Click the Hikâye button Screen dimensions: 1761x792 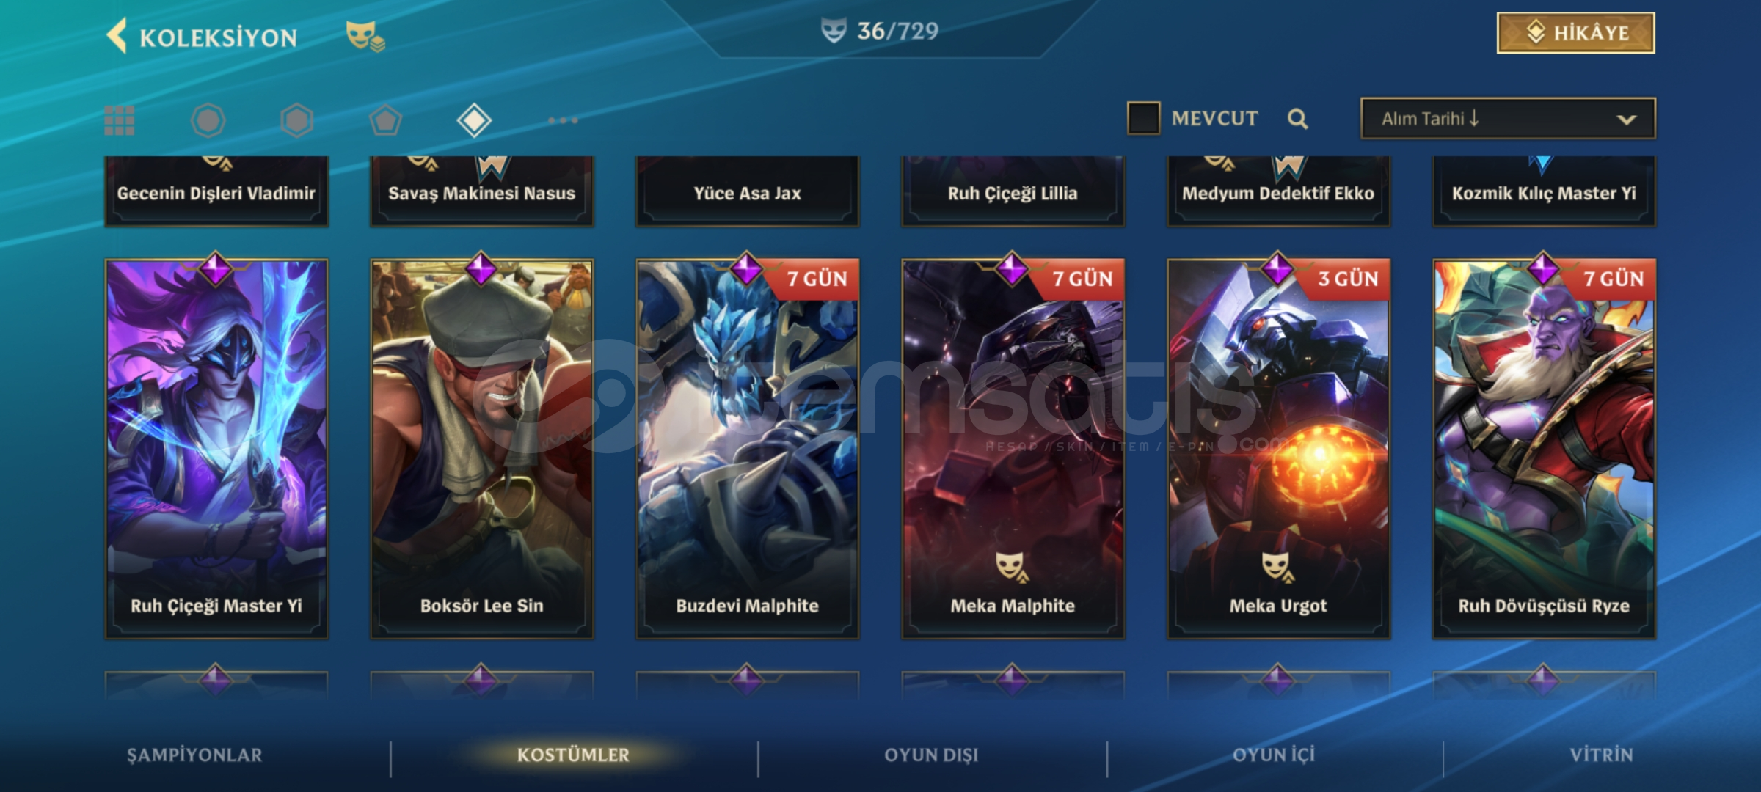click(x=1575, y=33)
